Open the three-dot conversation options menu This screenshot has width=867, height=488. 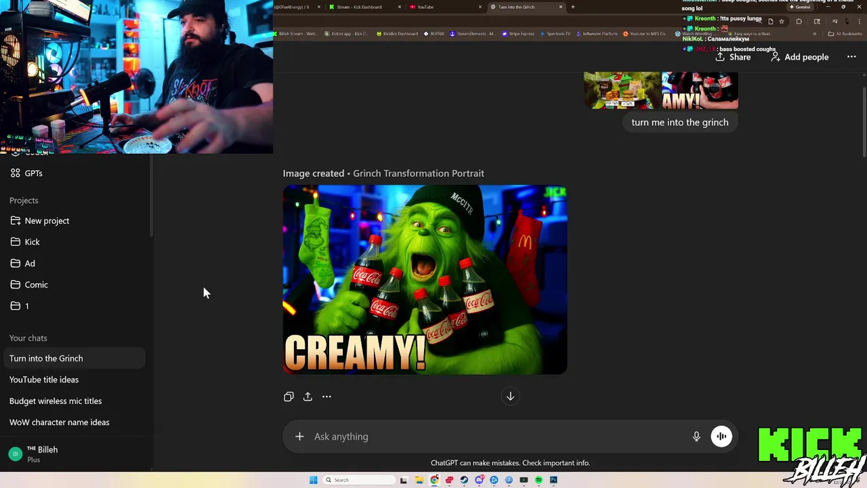coord(851,57)
